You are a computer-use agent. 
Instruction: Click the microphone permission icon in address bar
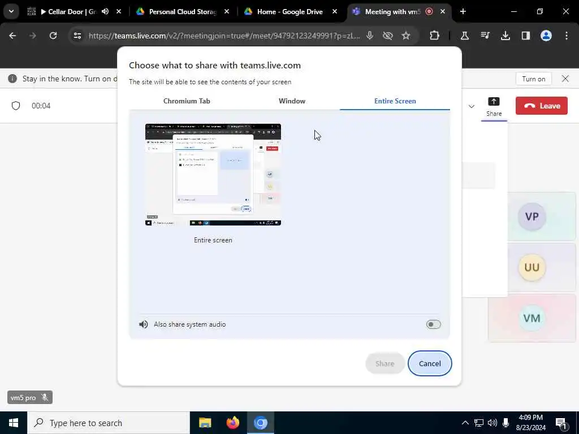370,36
